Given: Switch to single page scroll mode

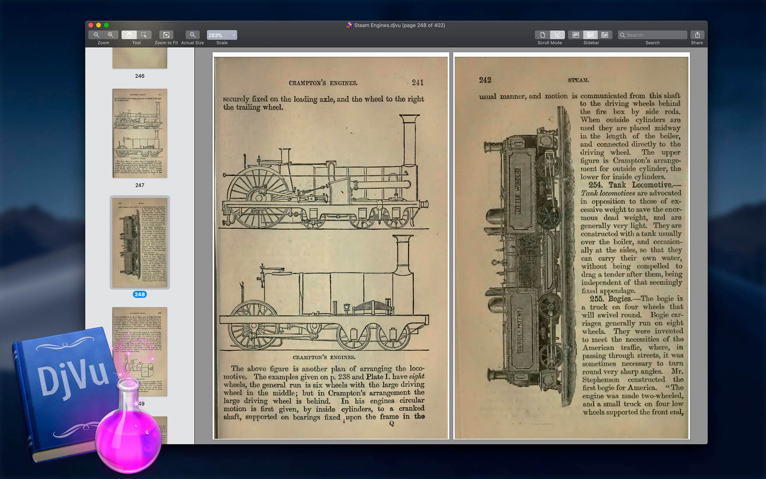Looking at the screenshot, I should click(542, 35).
